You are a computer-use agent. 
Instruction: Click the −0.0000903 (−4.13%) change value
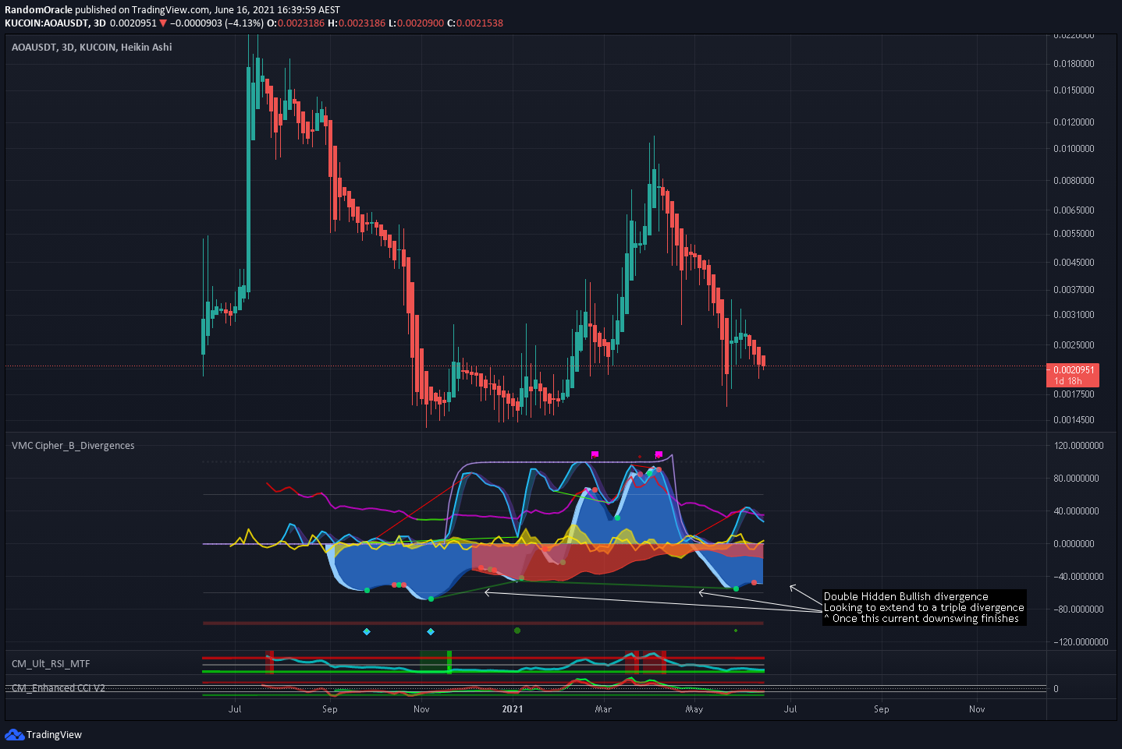pyautogui.click(x=217, y=23)
